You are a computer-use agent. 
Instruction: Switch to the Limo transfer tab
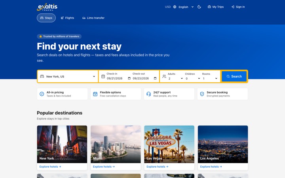pyautogui.click(x=93, y=18)
